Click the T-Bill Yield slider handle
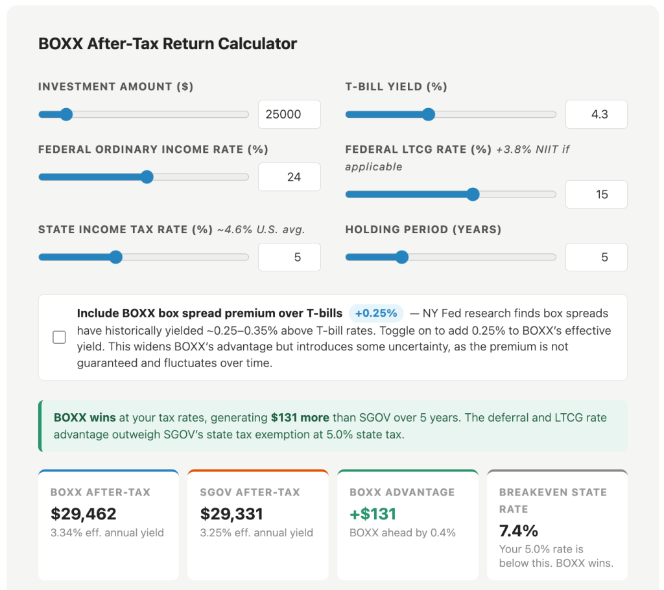 (429, 114)
